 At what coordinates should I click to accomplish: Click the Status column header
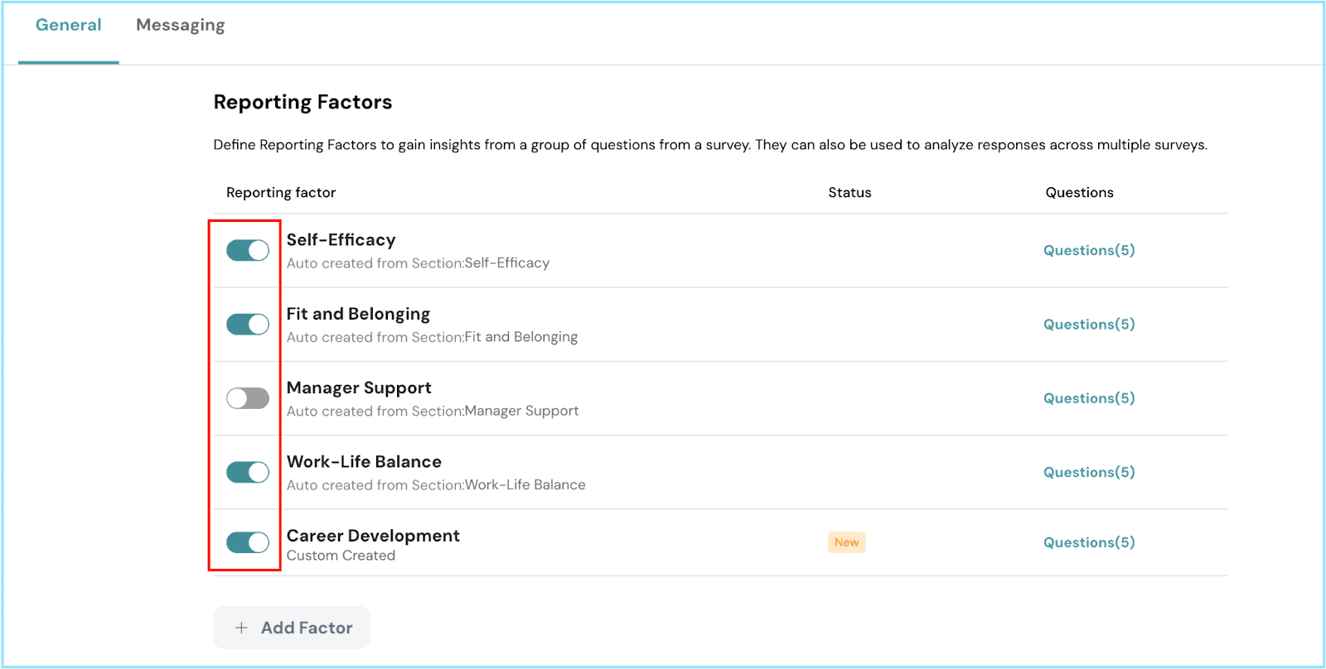coord(849,192)
